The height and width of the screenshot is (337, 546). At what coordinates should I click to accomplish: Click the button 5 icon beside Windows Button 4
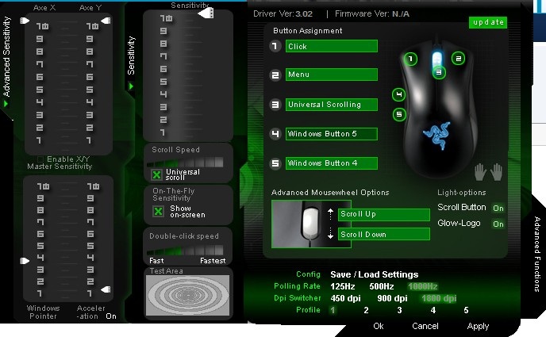[275, 163]
